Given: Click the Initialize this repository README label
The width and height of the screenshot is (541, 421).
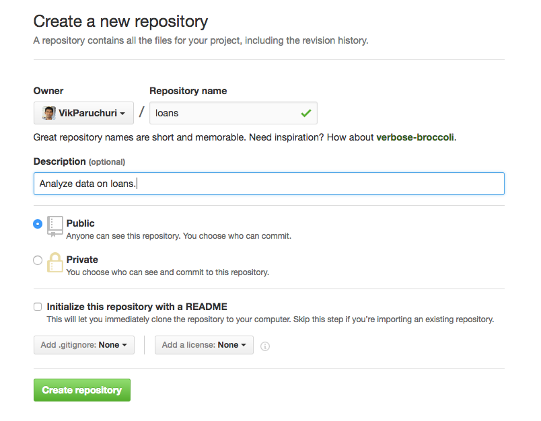Looking at the screenshot, I should (137, 307).
